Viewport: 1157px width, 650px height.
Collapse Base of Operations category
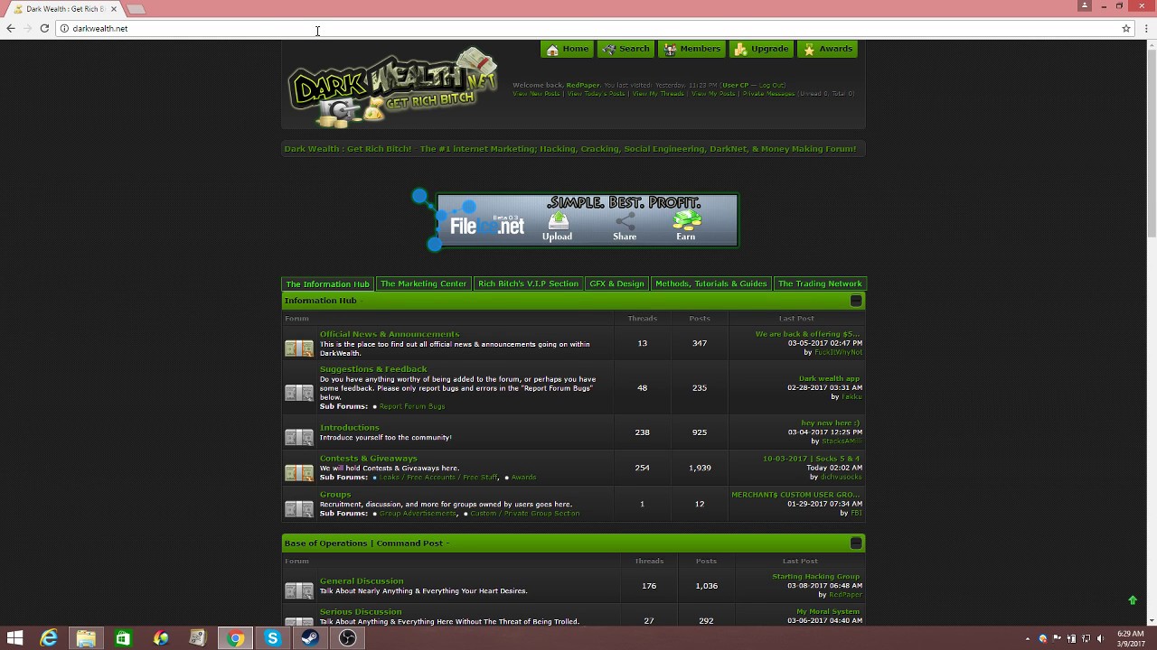click(856, 543)
